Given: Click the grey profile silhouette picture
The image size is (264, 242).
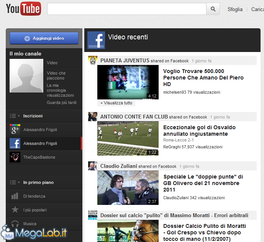Looking at the screenshot, I should (26, 76).
